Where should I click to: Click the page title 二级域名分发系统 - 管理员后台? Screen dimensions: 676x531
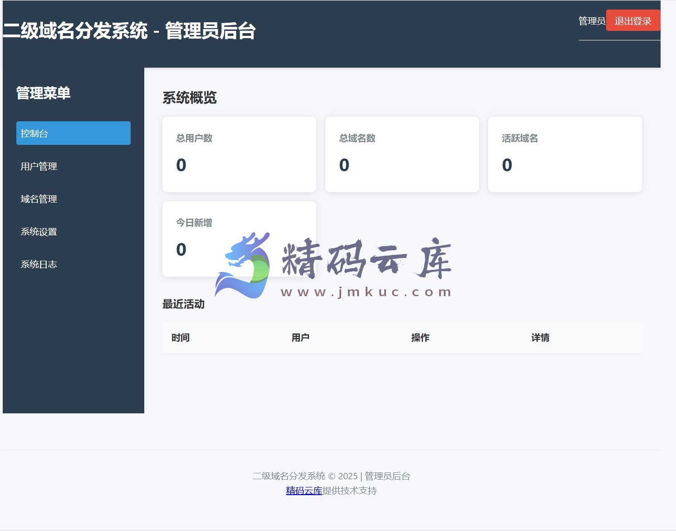129,31
